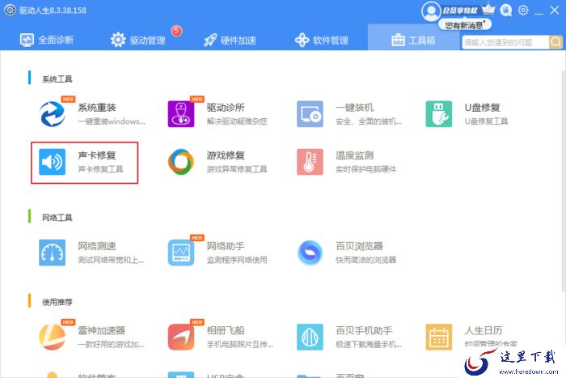
Task: Click the app logo in title bar
Action: 10,11
